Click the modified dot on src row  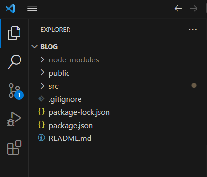[x=194, y=85]
